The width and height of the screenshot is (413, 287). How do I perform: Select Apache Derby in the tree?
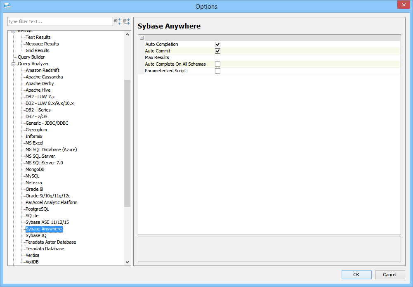pos(40,83)
